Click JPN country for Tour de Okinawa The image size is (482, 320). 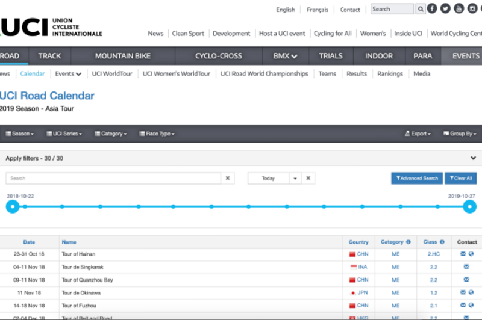pyautogui.click(x=363, y=293)
